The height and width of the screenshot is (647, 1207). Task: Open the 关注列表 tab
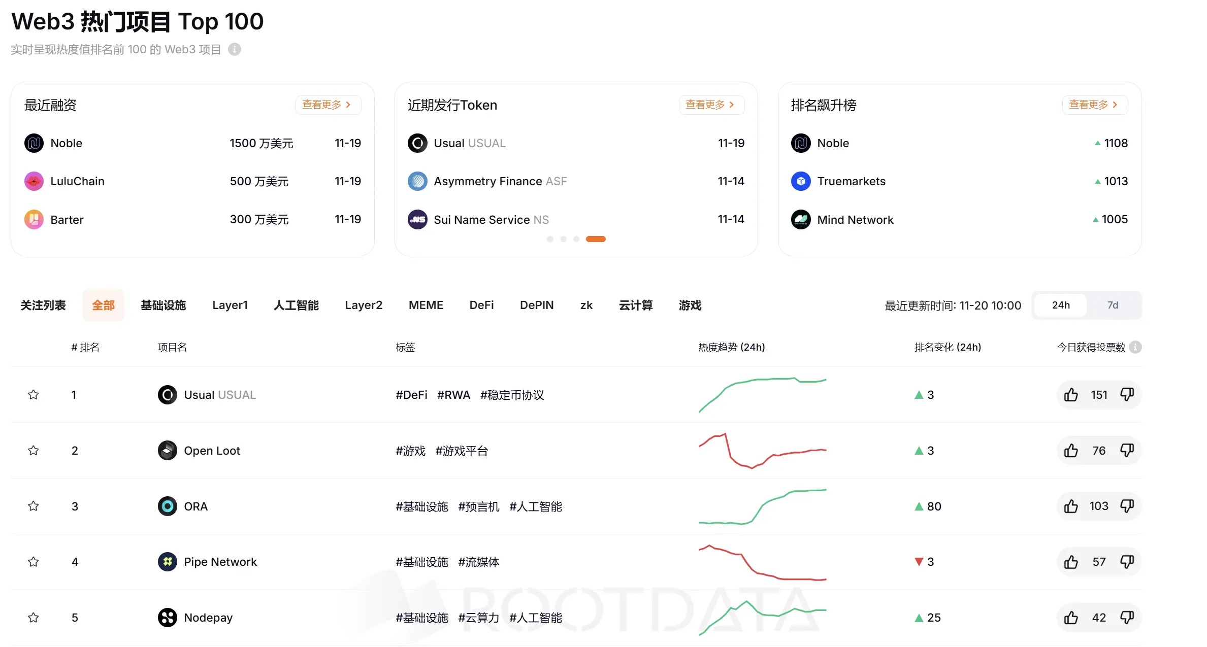coord(44,305)
